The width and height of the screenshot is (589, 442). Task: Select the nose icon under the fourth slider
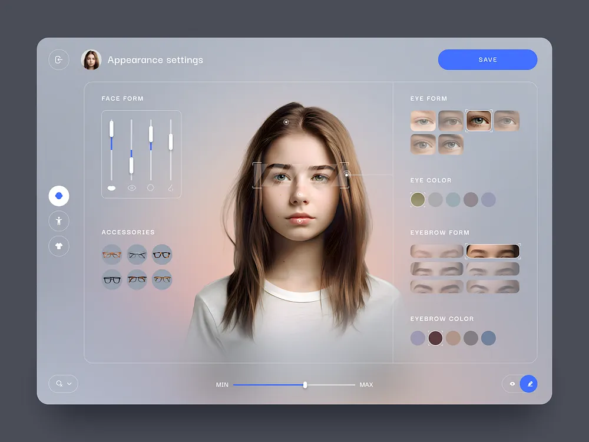point(171,187)
